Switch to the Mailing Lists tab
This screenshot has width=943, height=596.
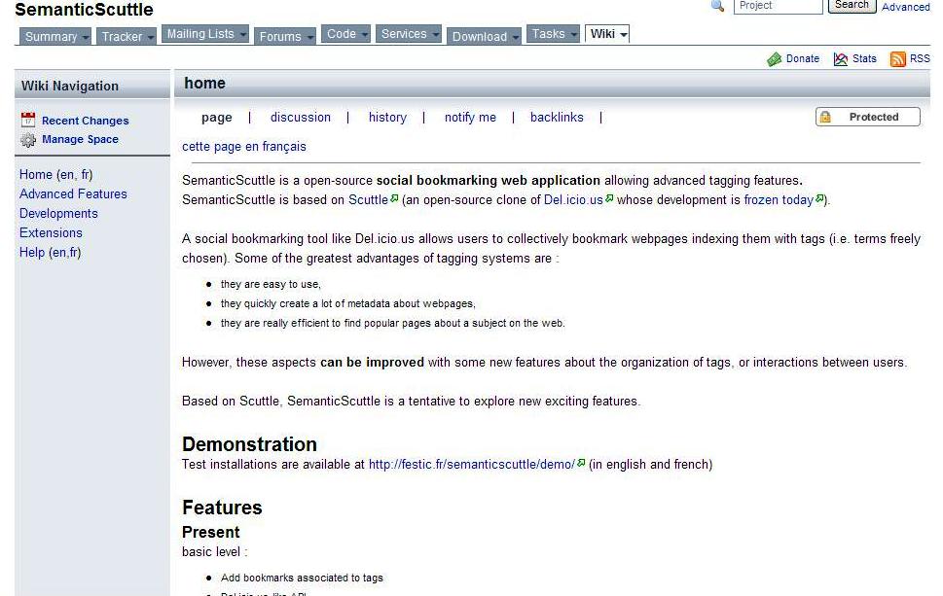tap(205, 34)
